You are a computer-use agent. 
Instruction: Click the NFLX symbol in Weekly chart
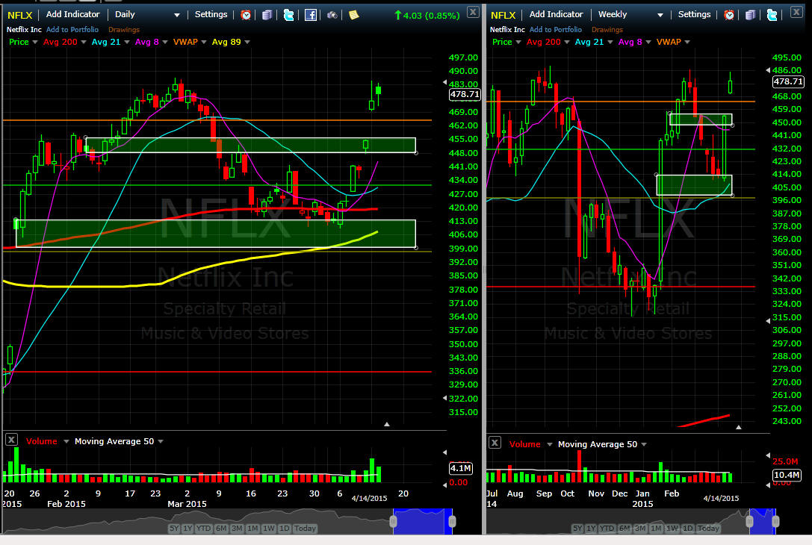[x=503, y=15]
